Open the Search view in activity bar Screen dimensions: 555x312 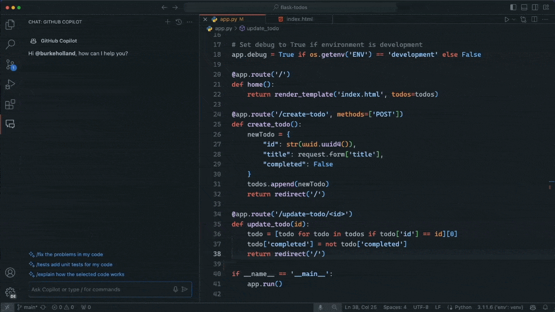pos(10,44)
